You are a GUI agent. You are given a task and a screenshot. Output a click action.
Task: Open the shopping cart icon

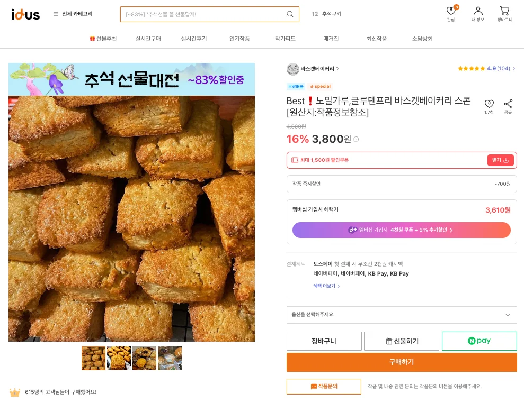pyautogui.click(x=504, y=11)
